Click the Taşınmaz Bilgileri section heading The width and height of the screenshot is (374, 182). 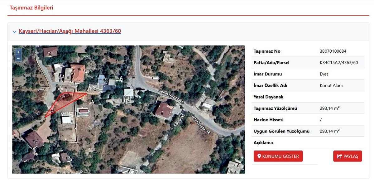pos(31,8)
